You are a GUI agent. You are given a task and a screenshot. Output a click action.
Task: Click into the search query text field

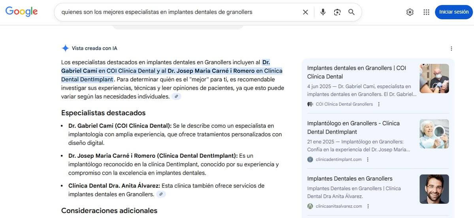tap(178, 12)
